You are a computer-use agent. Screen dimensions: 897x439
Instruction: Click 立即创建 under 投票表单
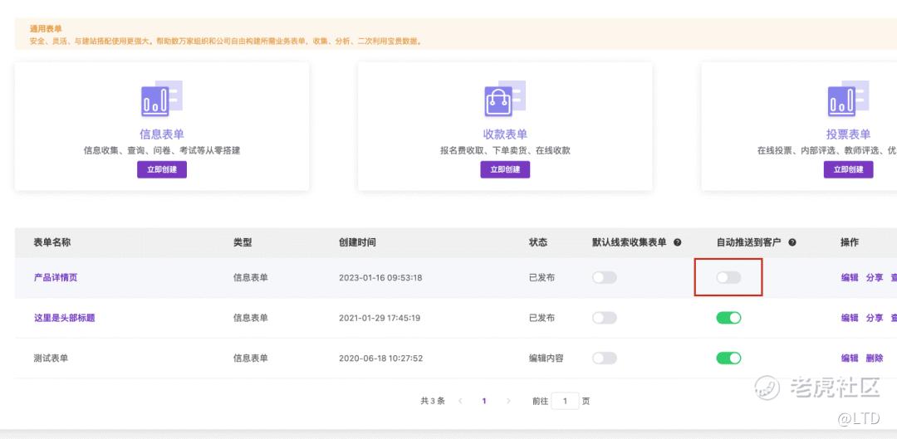point(848,170)
